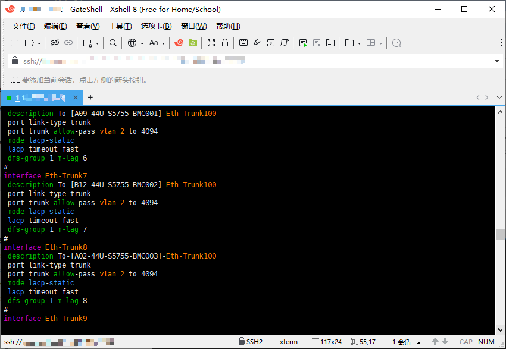
Task: Click the 117x24 terminal size text
Action: [x=331, y=342]
